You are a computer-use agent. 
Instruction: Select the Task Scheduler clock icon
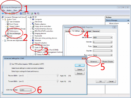[x=8, y=22]
